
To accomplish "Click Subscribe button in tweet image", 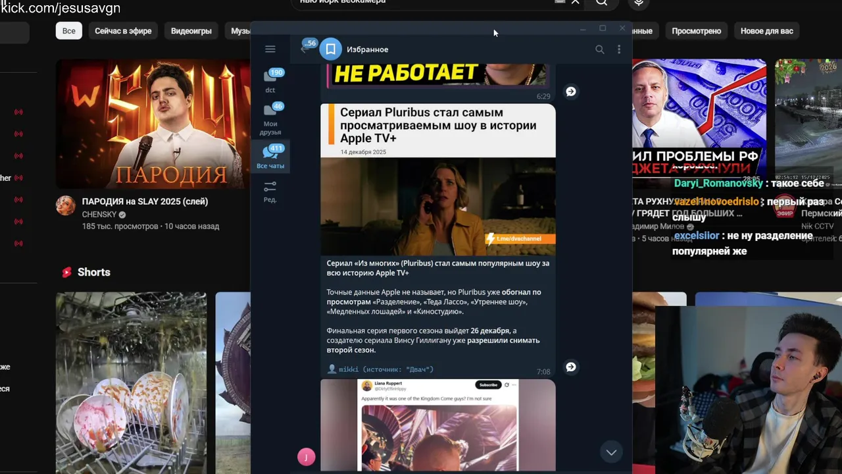I will click(x=488, y=384).
